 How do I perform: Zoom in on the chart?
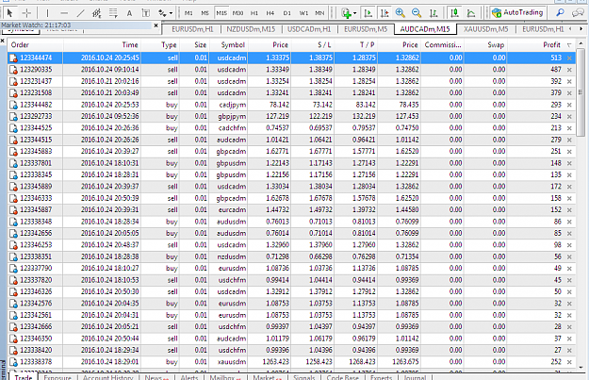[401, 13]
